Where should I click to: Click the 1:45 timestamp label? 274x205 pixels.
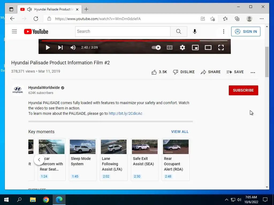(75, 176)
